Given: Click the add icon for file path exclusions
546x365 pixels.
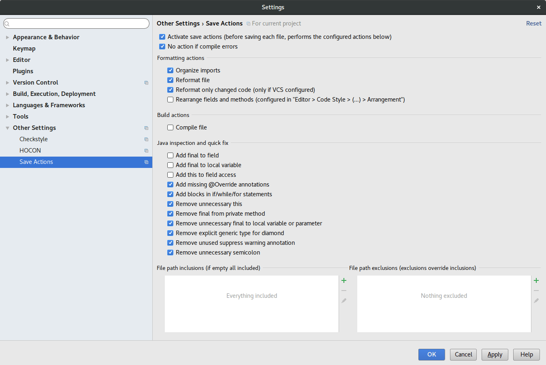Looking at the screenshot, I should 536,280.
